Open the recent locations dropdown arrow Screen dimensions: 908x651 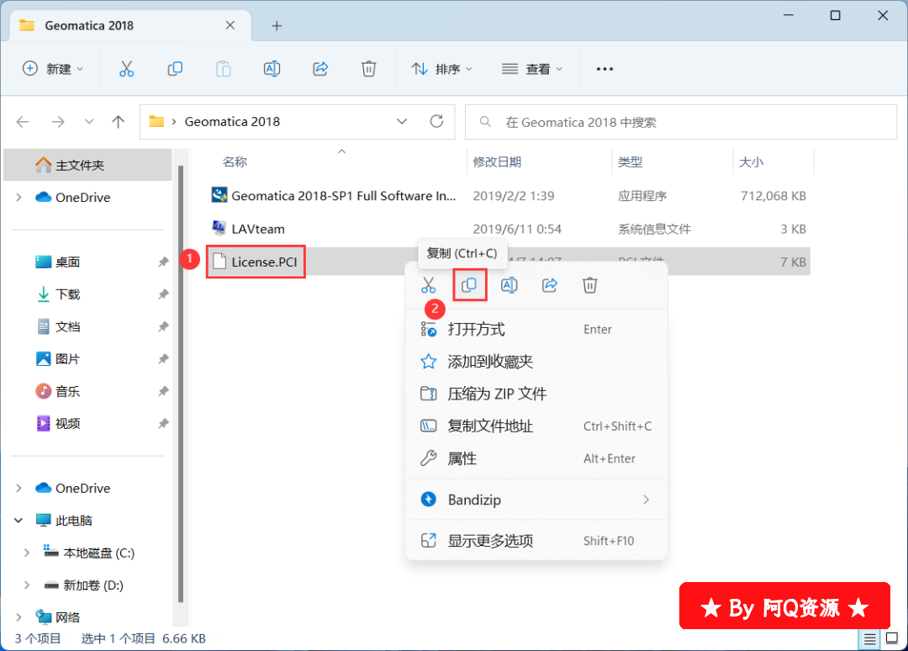88,122
